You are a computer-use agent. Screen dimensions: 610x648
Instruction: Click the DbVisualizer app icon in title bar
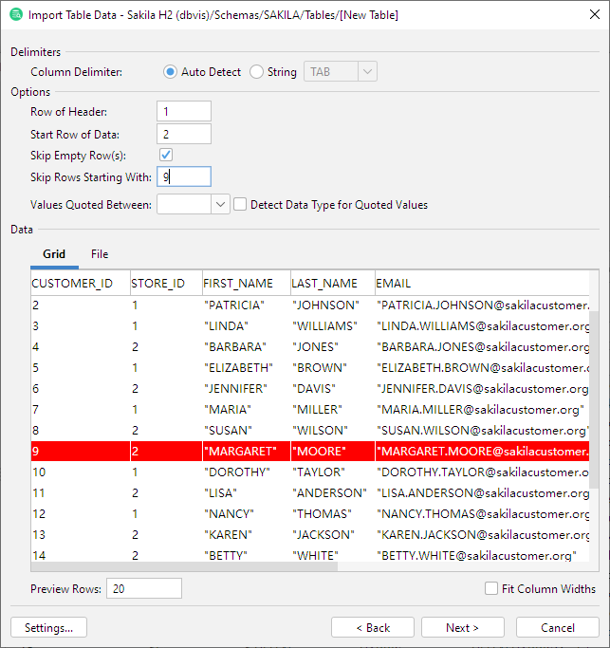point(15,15)
